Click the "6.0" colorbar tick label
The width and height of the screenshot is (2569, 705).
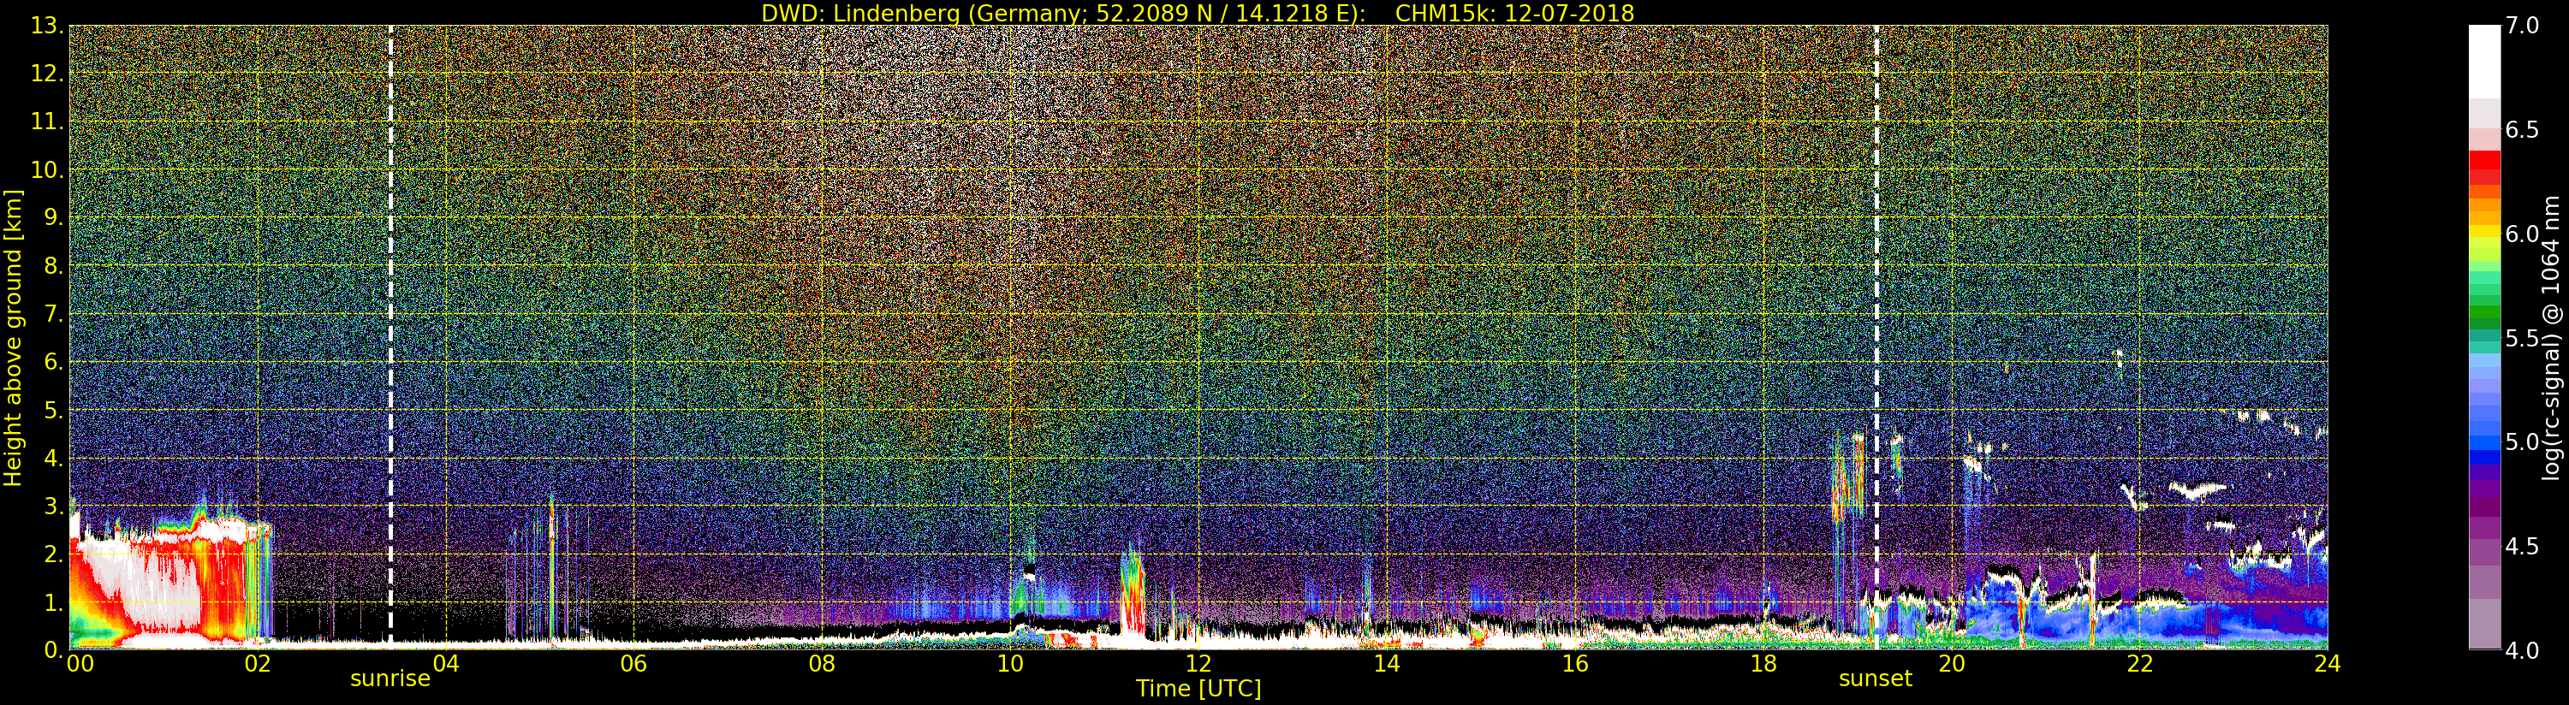click(2522, 234)
